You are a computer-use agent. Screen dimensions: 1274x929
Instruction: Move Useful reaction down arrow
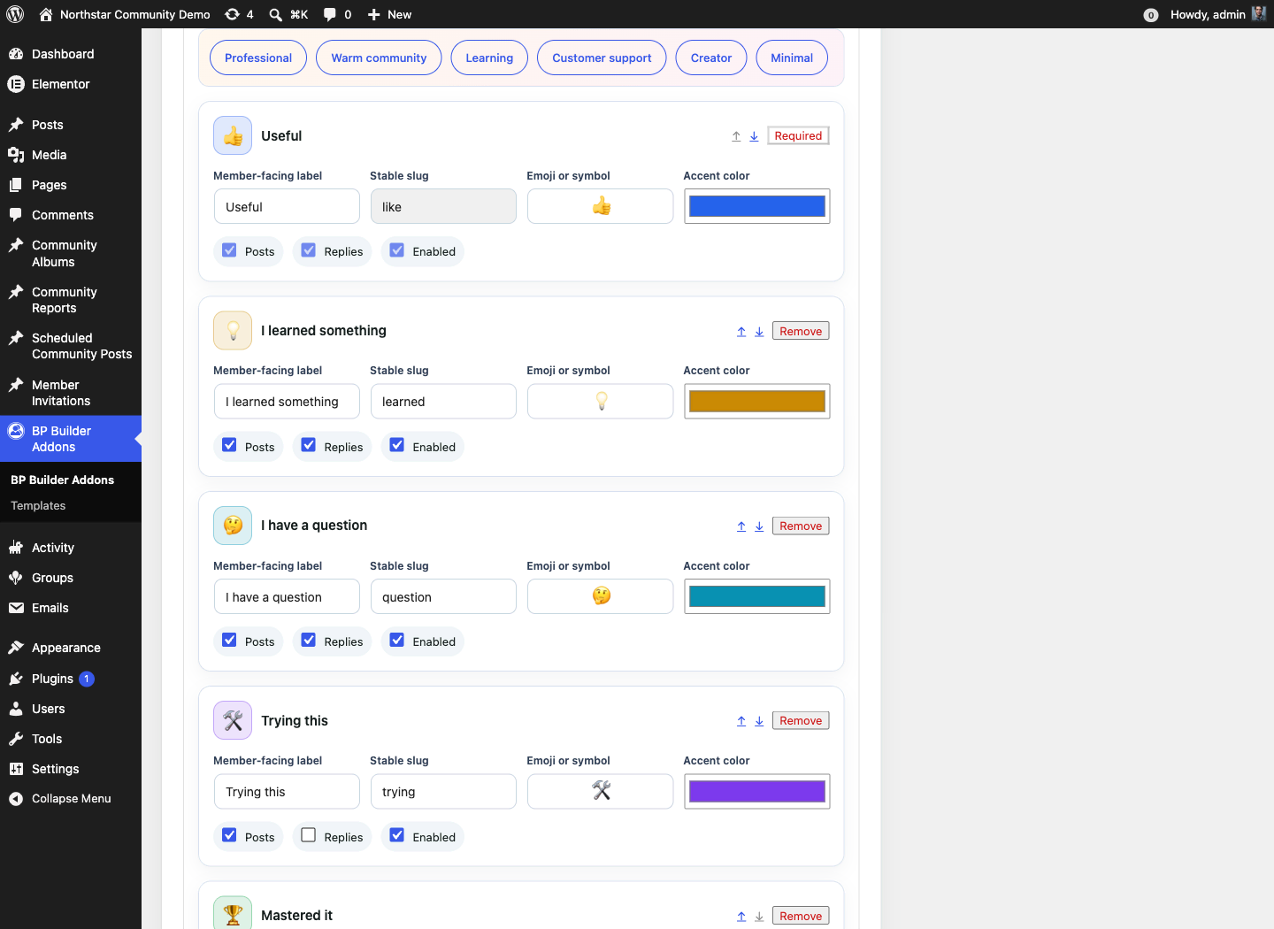tap(754, 136)
